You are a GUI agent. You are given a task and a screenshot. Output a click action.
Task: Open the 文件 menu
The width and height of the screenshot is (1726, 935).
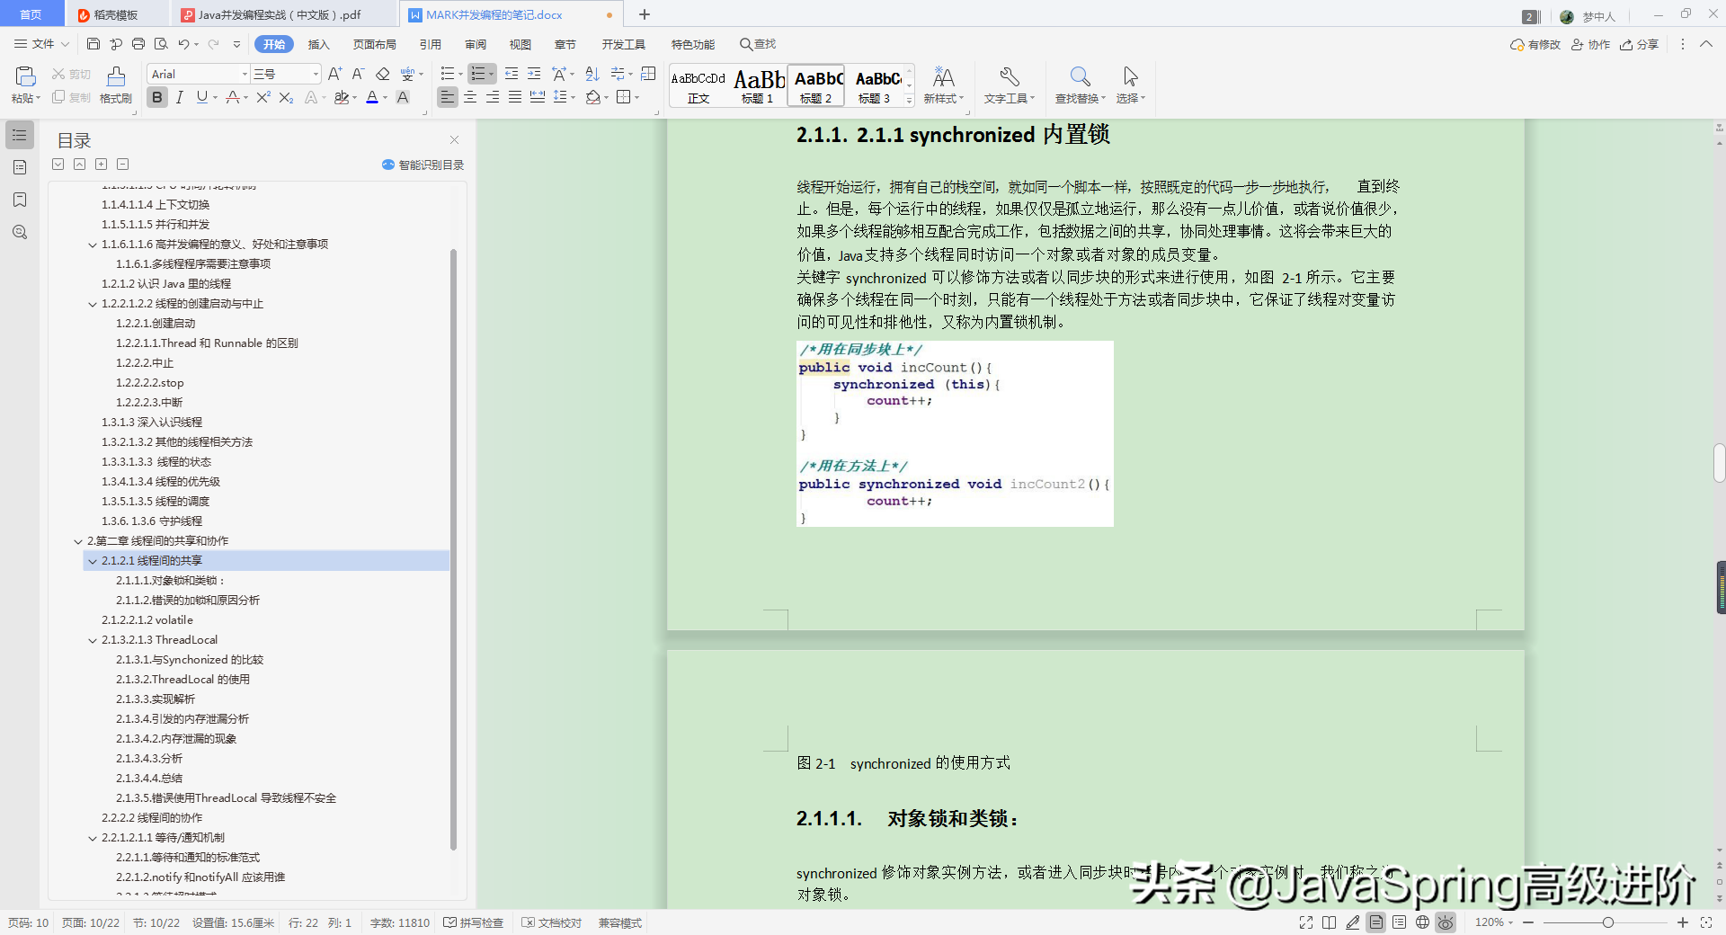pyautogui.click(x=41, y=44)
